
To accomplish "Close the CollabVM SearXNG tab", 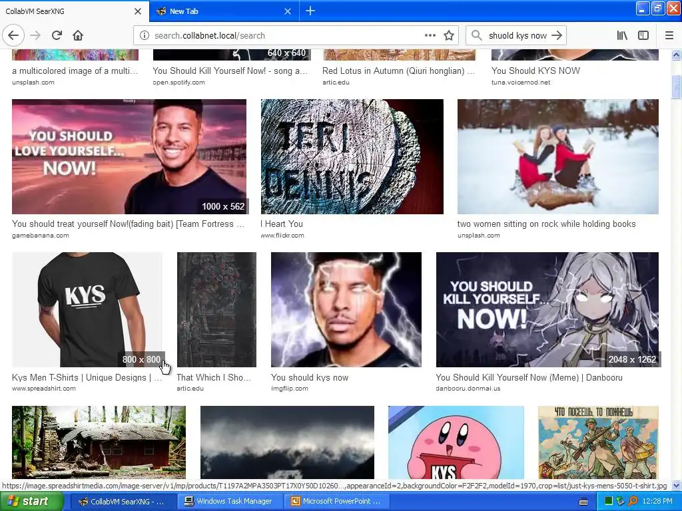I will [138, 11].
